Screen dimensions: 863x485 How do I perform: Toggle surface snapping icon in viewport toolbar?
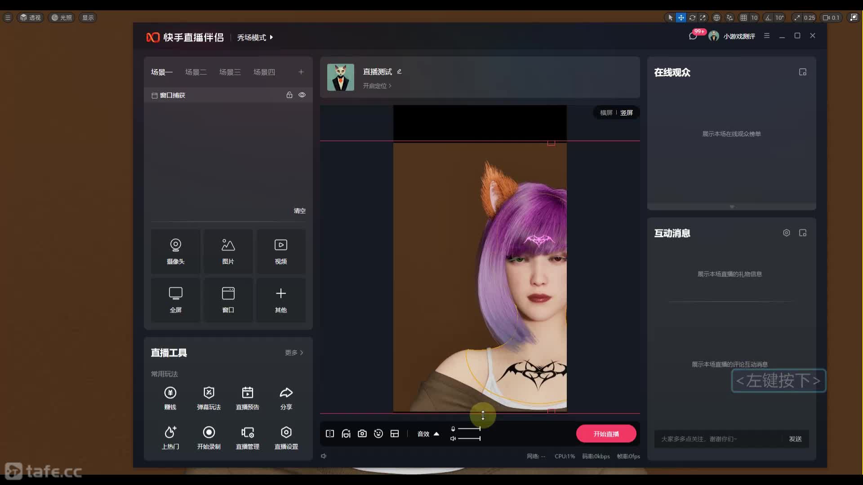click(x=730, y=18)
